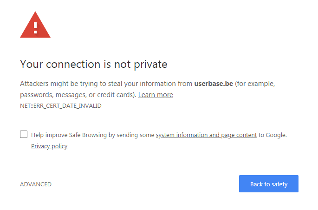Expand the ADVANCED options
The width and height of the screenshot is (318, 210).
tap(36, 184)
